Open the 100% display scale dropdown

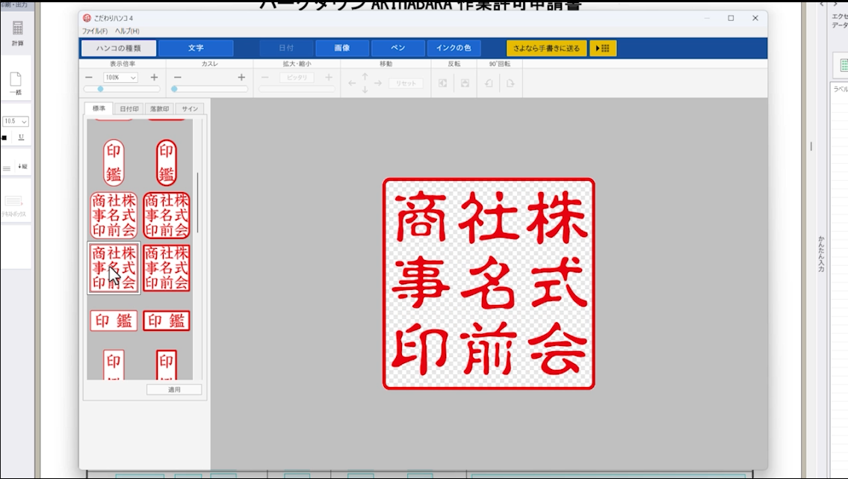120,78
